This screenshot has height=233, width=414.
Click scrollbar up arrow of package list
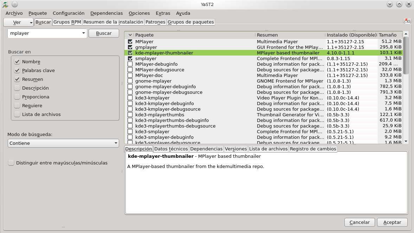tap(406, 34)
